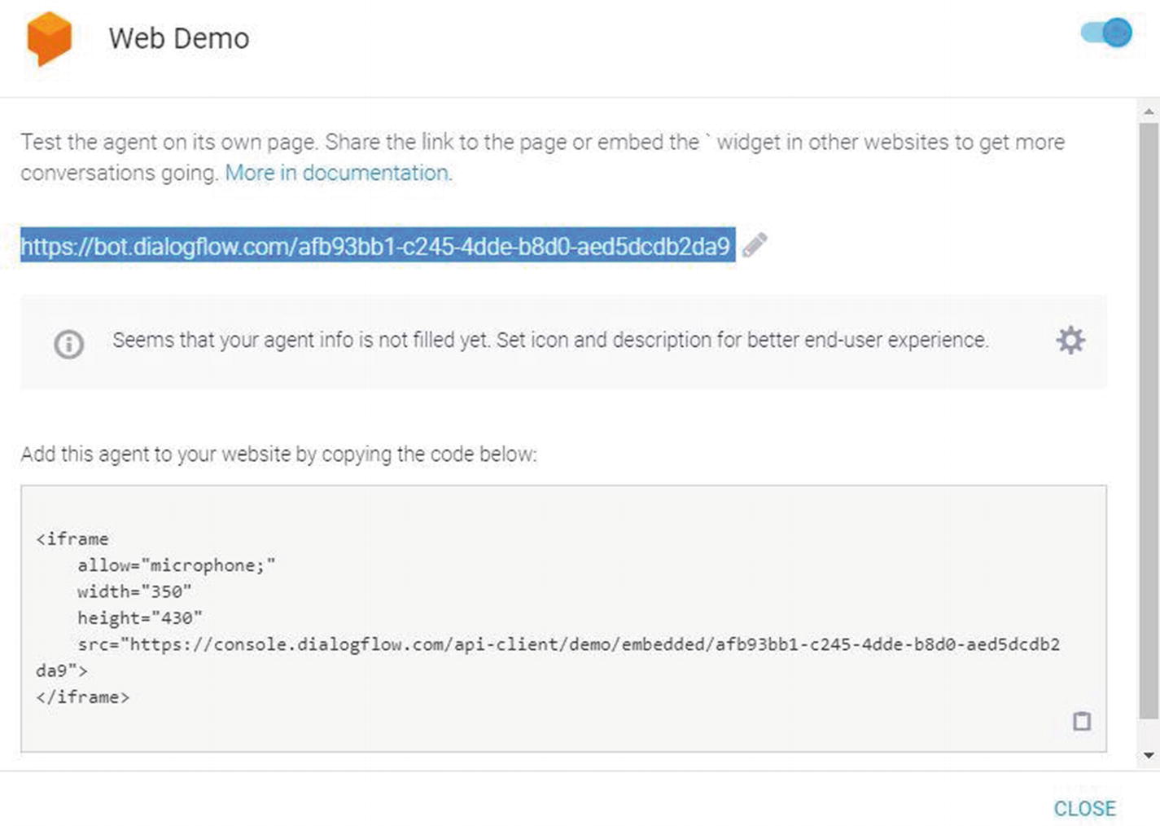The height and width of the screenshot is (826, 1160).
Task: Click the opening <iframe line
Action: (72, 538)
